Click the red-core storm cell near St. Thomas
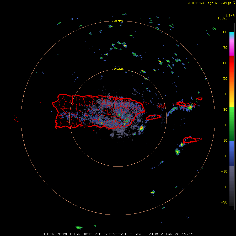Screen dimensions: 236x236 click(x=190, y=108)
